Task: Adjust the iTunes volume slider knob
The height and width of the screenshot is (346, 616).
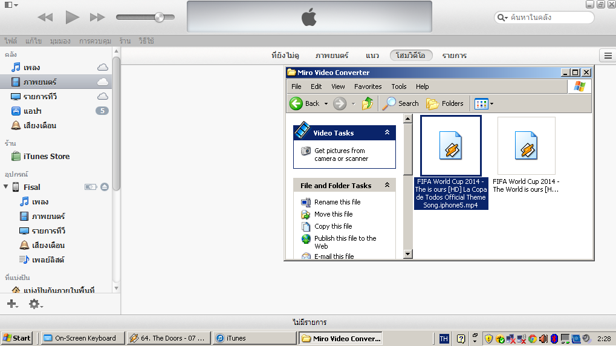Action: [x=159, y=17]
